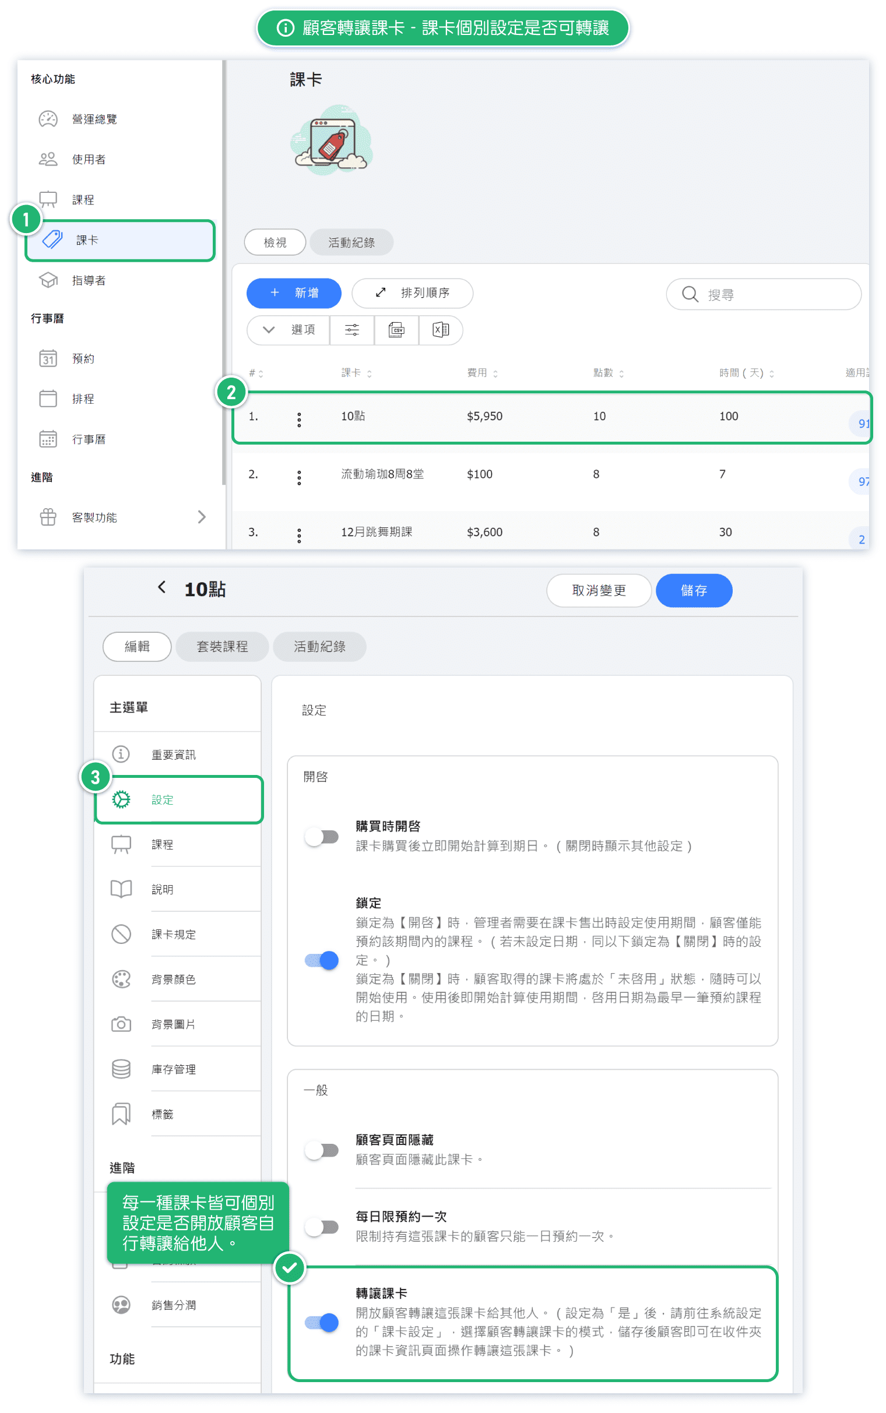Expand 客製功能 submenu chevron
Viewport: 886px width, 1413px height.
coord(202,517)
